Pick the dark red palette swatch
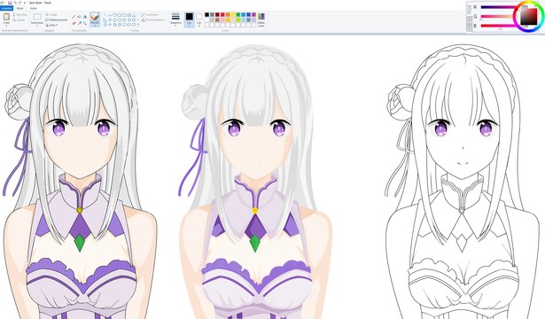Screen dimensions: 545x319 click(x=217, y=14)
